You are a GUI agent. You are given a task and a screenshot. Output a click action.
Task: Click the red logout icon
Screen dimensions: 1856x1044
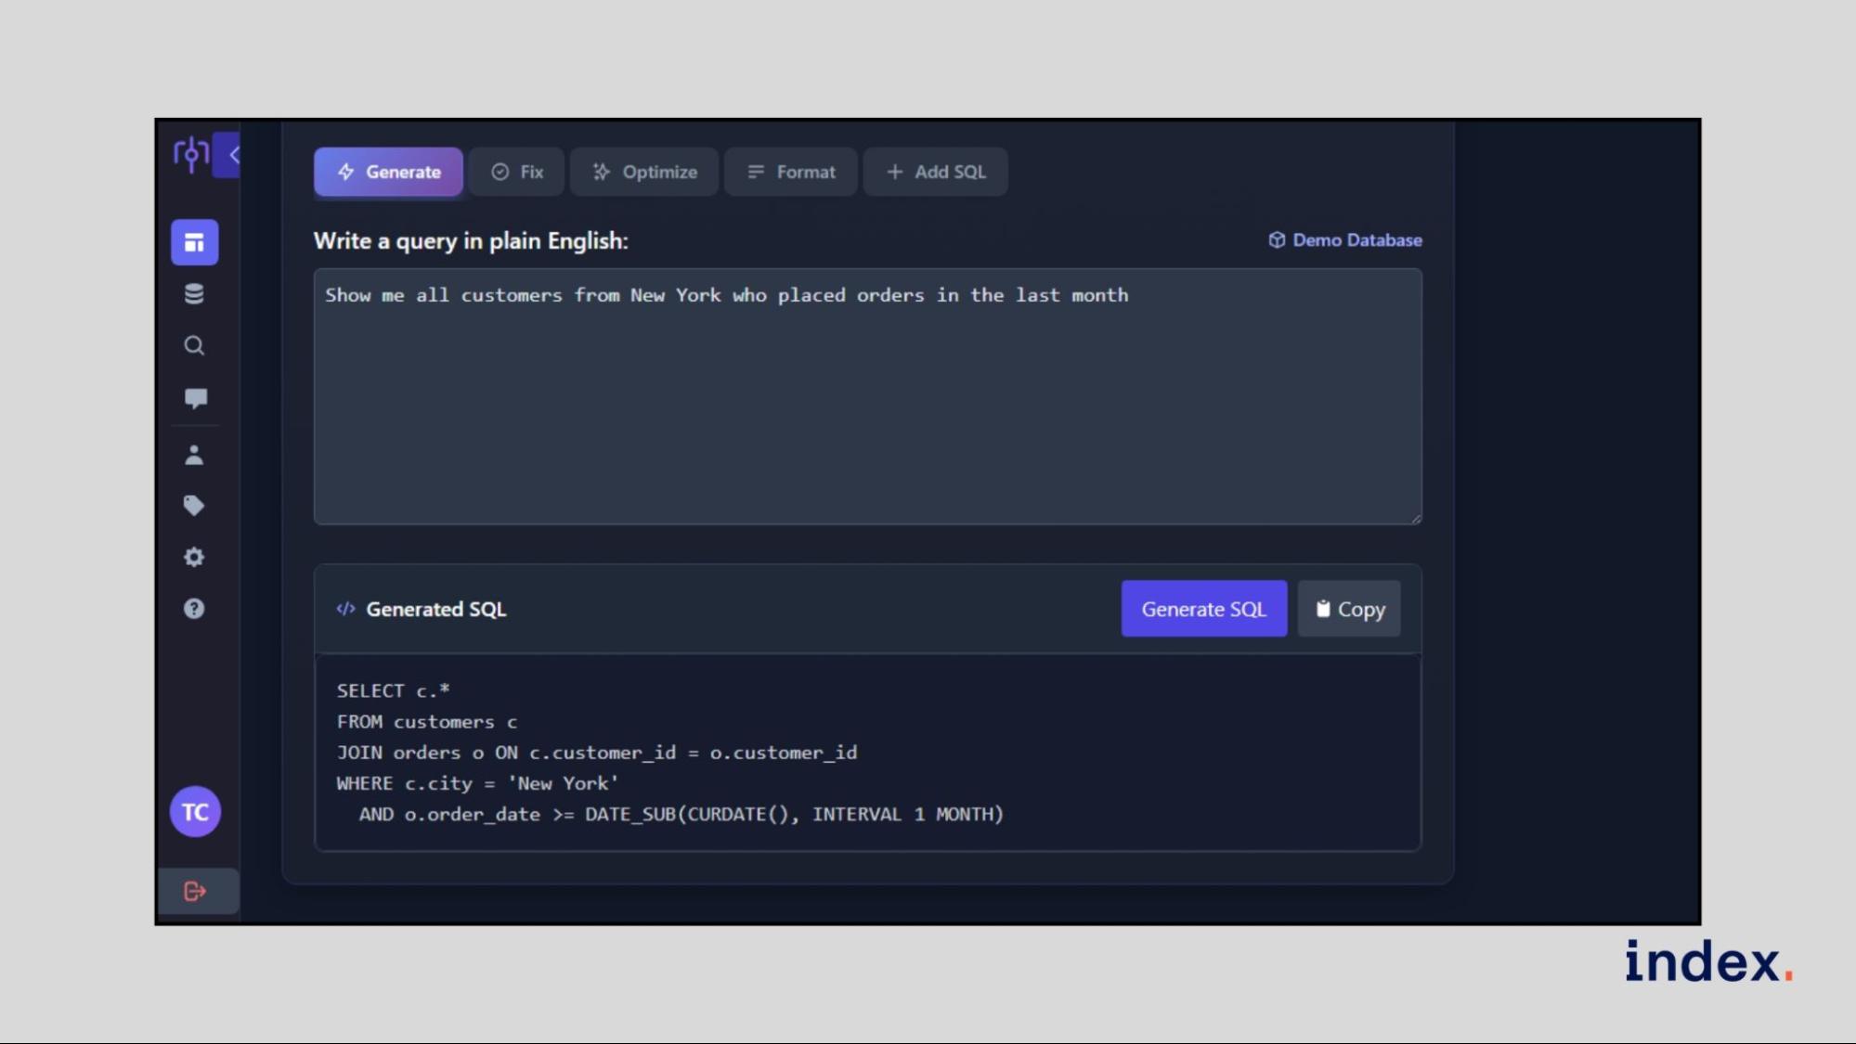coord(195,892)
